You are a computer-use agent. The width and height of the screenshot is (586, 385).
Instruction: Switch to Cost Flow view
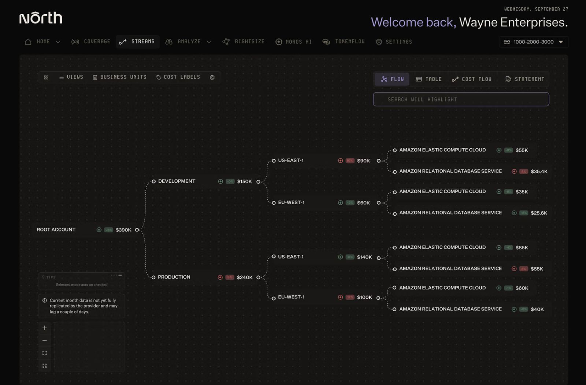(x=472, y=79)
